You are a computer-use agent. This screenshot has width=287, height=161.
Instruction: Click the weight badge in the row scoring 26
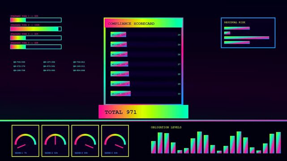[119, 54]
